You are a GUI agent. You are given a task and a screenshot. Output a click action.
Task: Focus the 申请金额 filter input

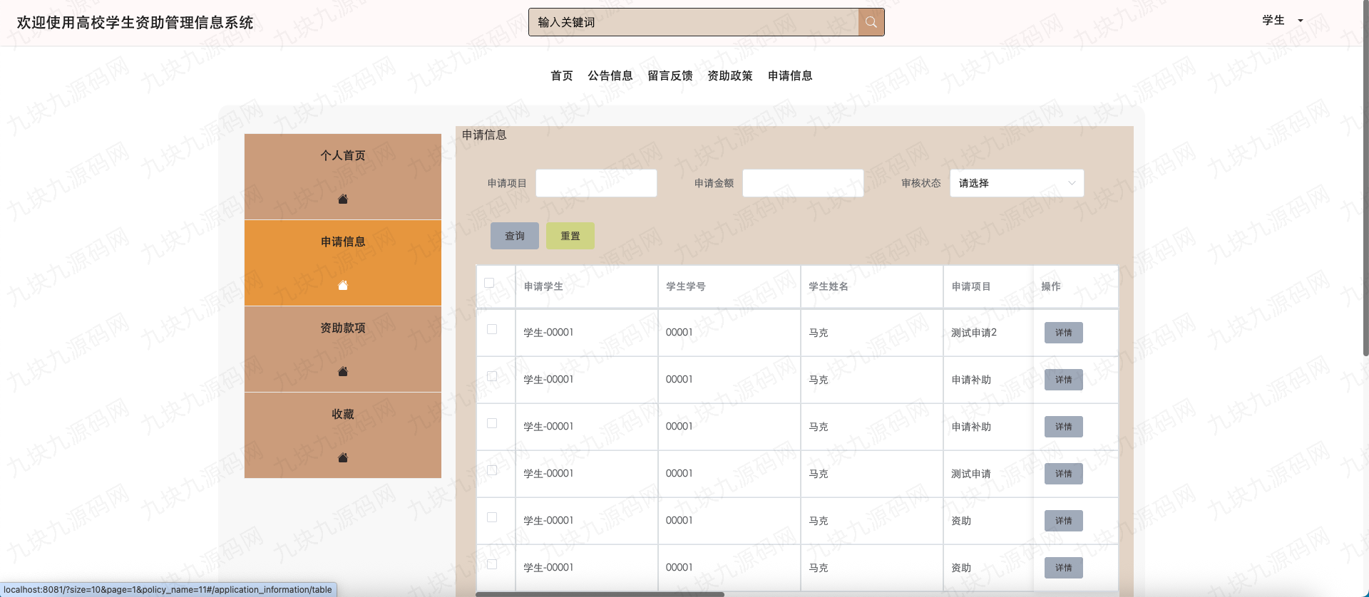803,183
